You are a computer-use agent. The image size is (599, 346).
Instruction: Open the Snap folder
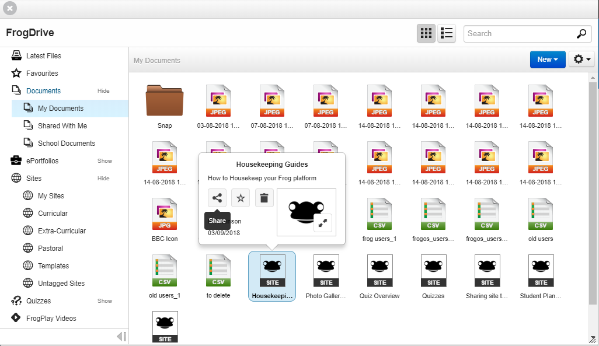tap(165, 107)
